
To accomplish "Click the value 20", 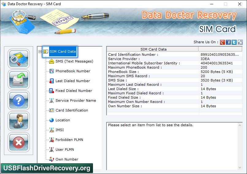I will point(203,76).
